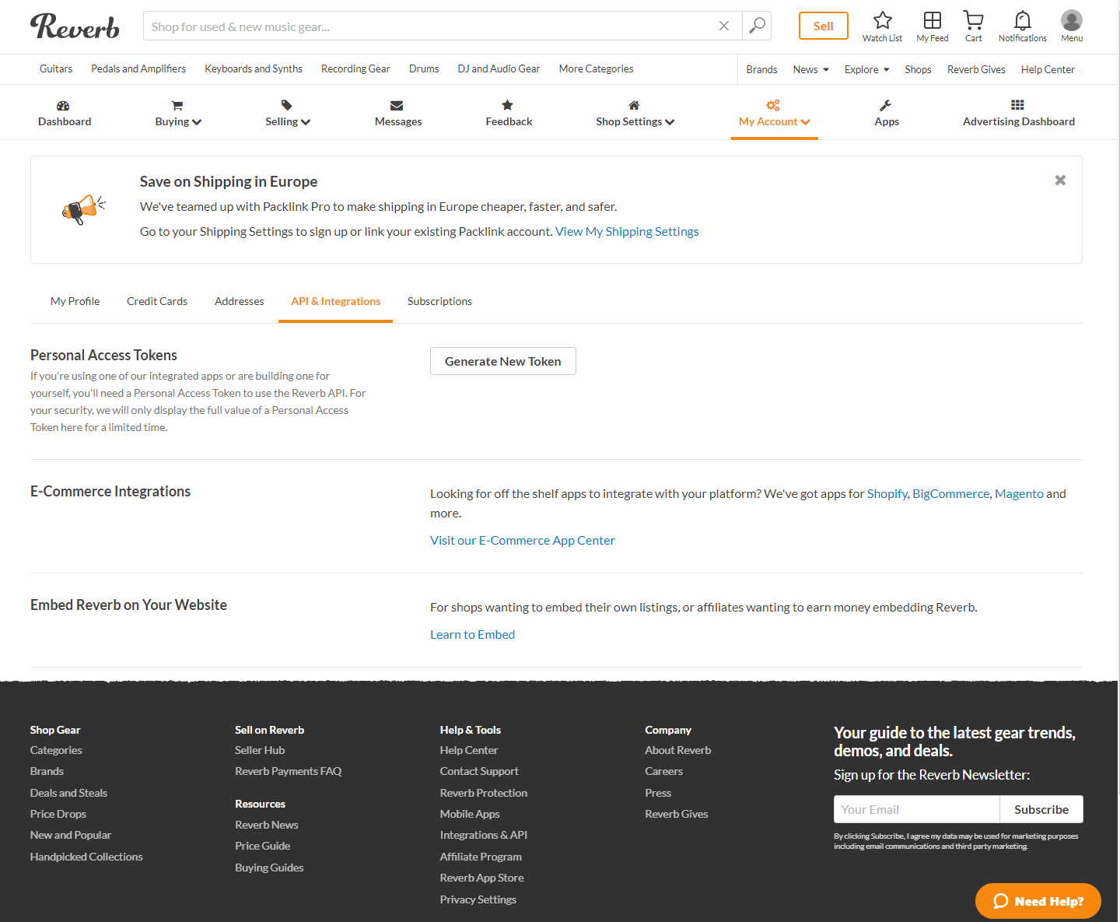
Task: Open Reverb Gives in top navigation
Action: click(976, 69)
